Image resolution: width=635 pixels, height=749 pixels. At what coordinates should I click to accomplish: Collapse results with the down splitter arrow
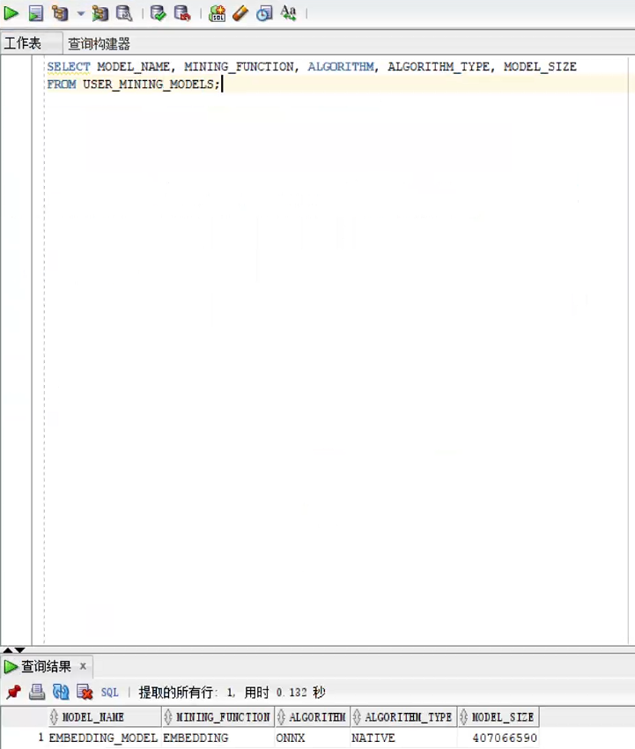pos(19,650)
